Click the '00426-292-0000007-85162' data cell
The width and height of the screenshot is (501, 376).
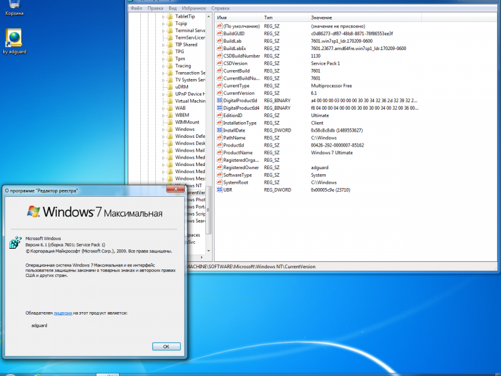click(338, 145)
